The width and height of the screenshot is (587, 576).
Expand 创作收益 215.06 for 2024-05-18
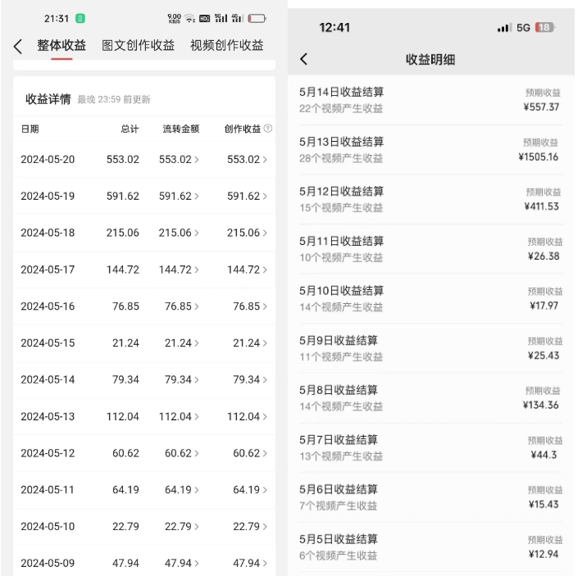pos(247,233)
